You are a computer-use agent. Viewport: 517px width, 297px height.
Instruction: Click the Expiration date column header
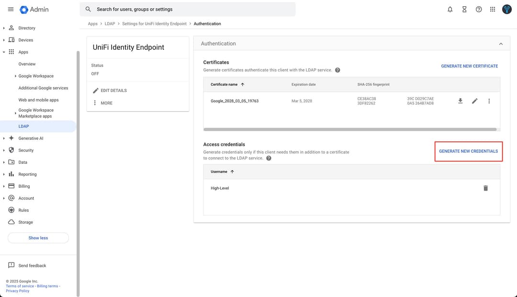pos(303,84)
